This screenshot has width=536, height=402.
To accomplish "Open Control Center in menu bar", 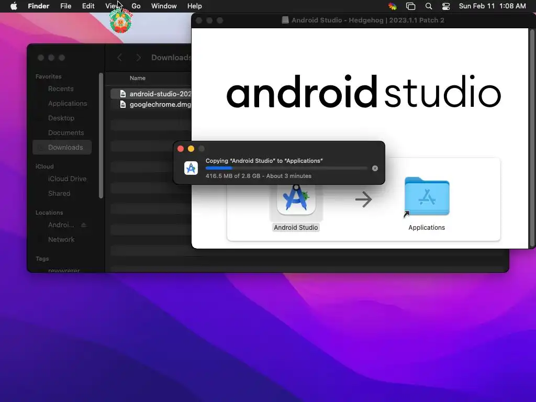I will click(x=446, y=6).
